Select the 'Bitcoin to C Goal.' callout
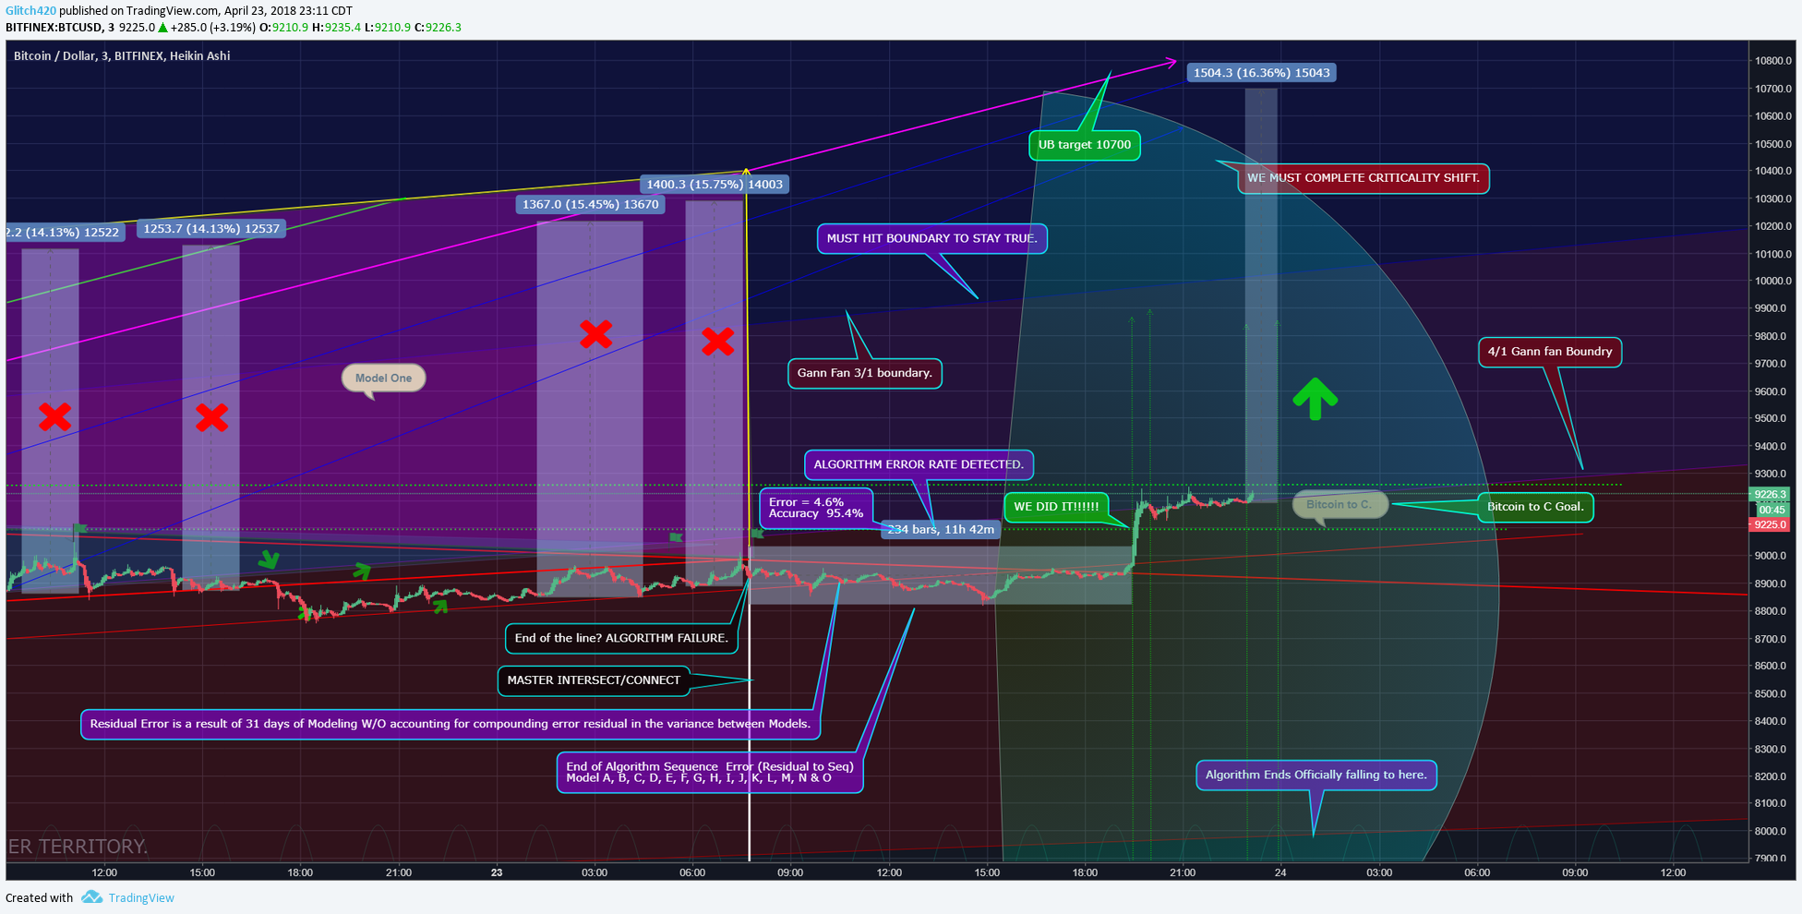The width and height of the screenshot is (1802, 914). pos(1535,507)
